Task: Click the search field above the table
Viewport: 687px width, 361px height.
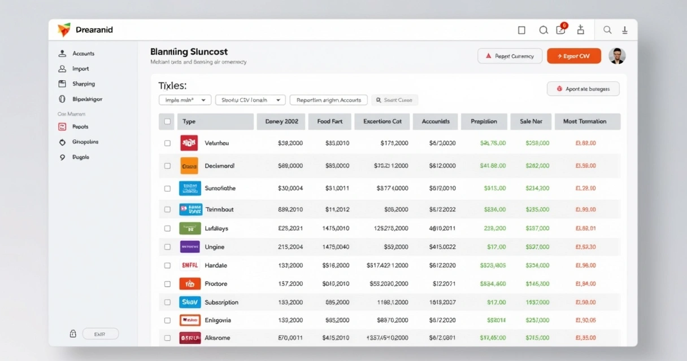Action: tap(395, 100)
